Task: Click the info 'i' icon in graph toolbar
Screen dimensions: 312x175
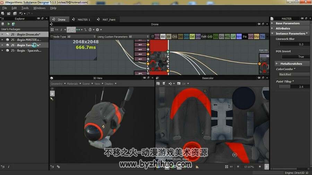Action: pos(61,29)
